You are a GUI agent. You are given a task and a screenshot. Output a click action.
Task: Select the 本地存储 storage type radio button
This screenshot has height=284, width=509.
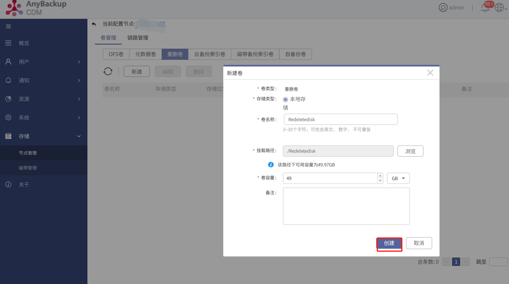point(285,99)
